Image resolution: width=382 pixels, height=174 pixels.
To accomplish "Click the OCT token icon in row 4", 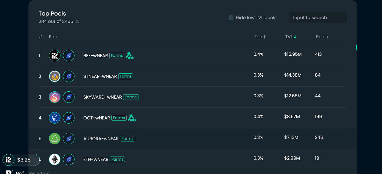I will click(x=55, y=118).
